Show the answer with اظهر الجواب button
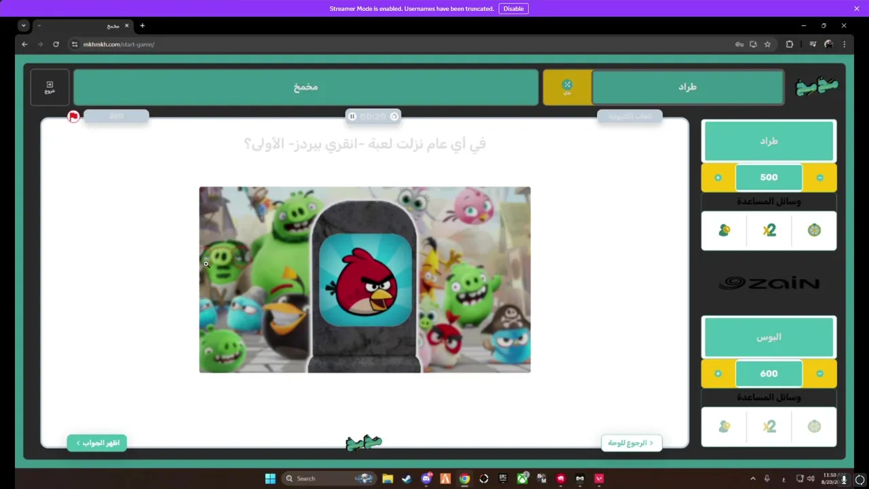The image size is (869, 489). [97, 443]
